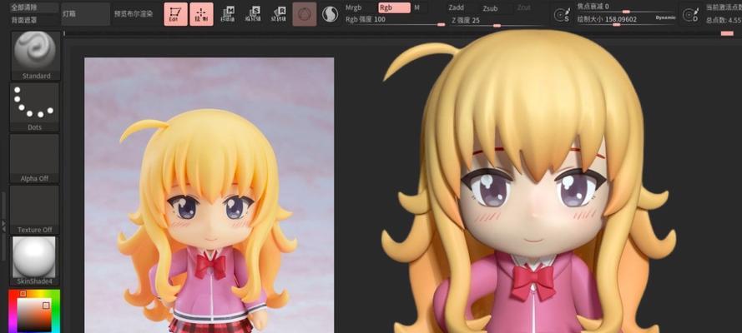Viewport: 742px width, 333px height.
Task: Adjust the 焦点衰减 focal shift slider
Action: [626, 7]
